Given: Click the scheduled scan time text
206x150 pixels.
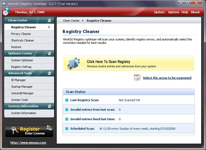Looking at the screenshot, I should [137, 129].
